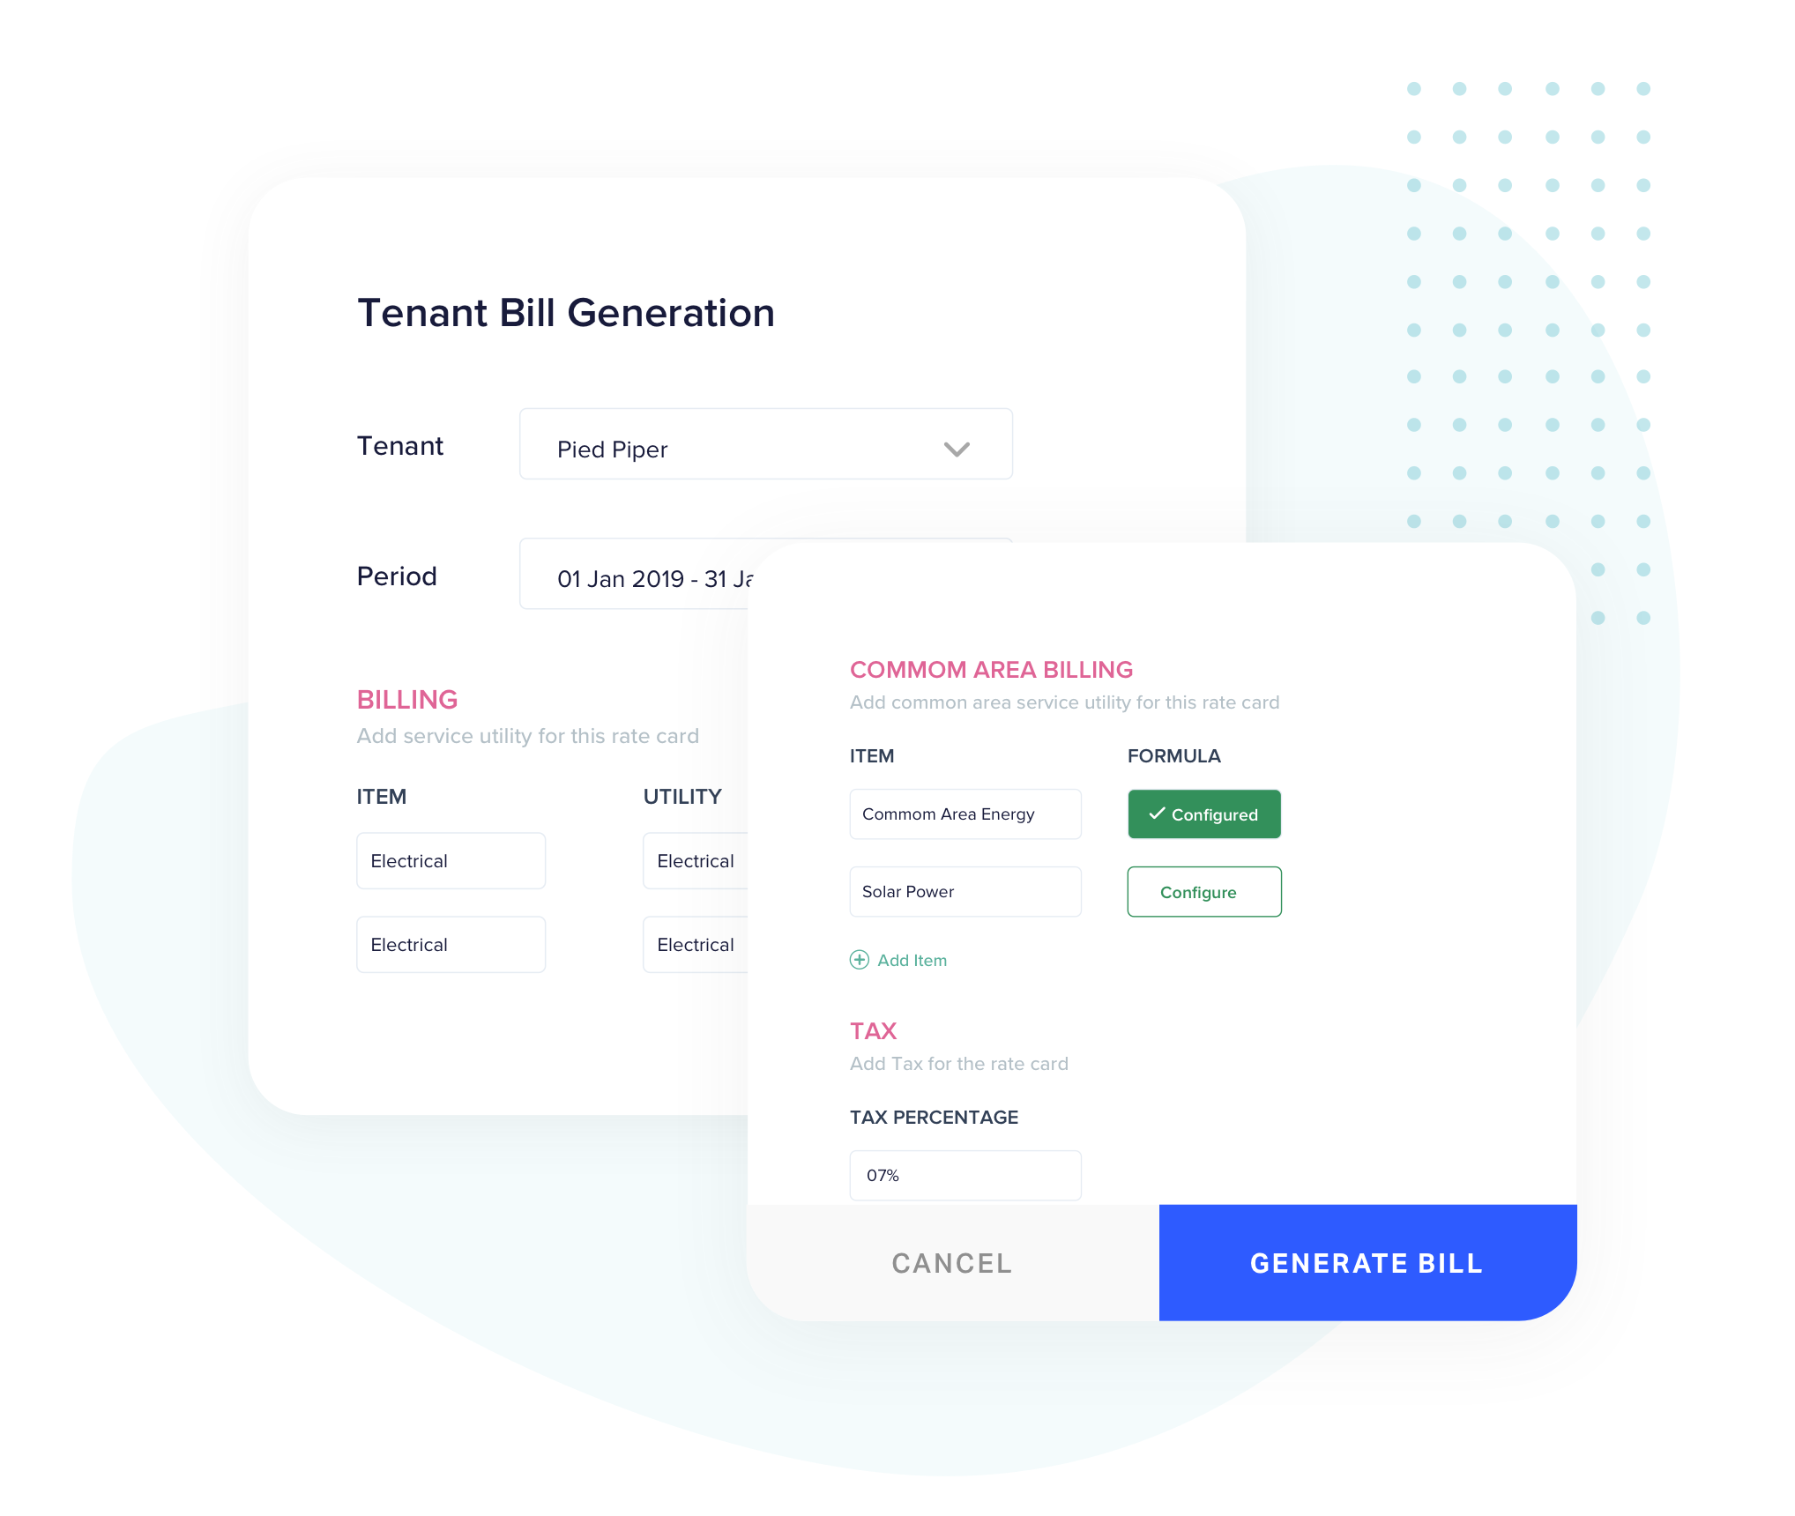Toggle the Configured status for Common Area Energy

point(1205,814)
